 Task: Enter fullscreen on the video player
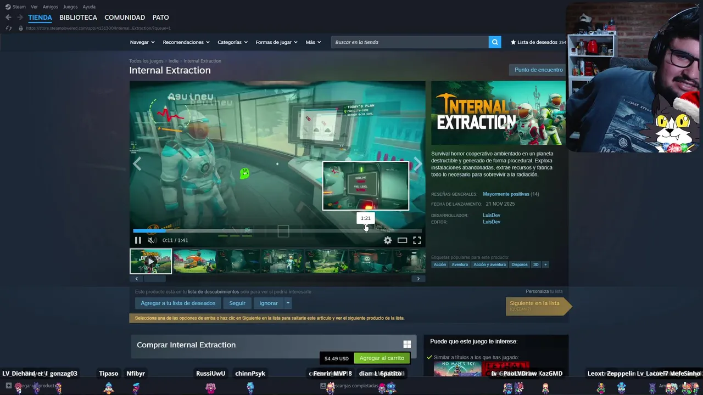pos(417,240)
